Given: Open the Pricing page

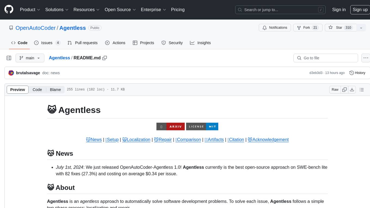Looking at the screenshot, I should coord(178,10).
